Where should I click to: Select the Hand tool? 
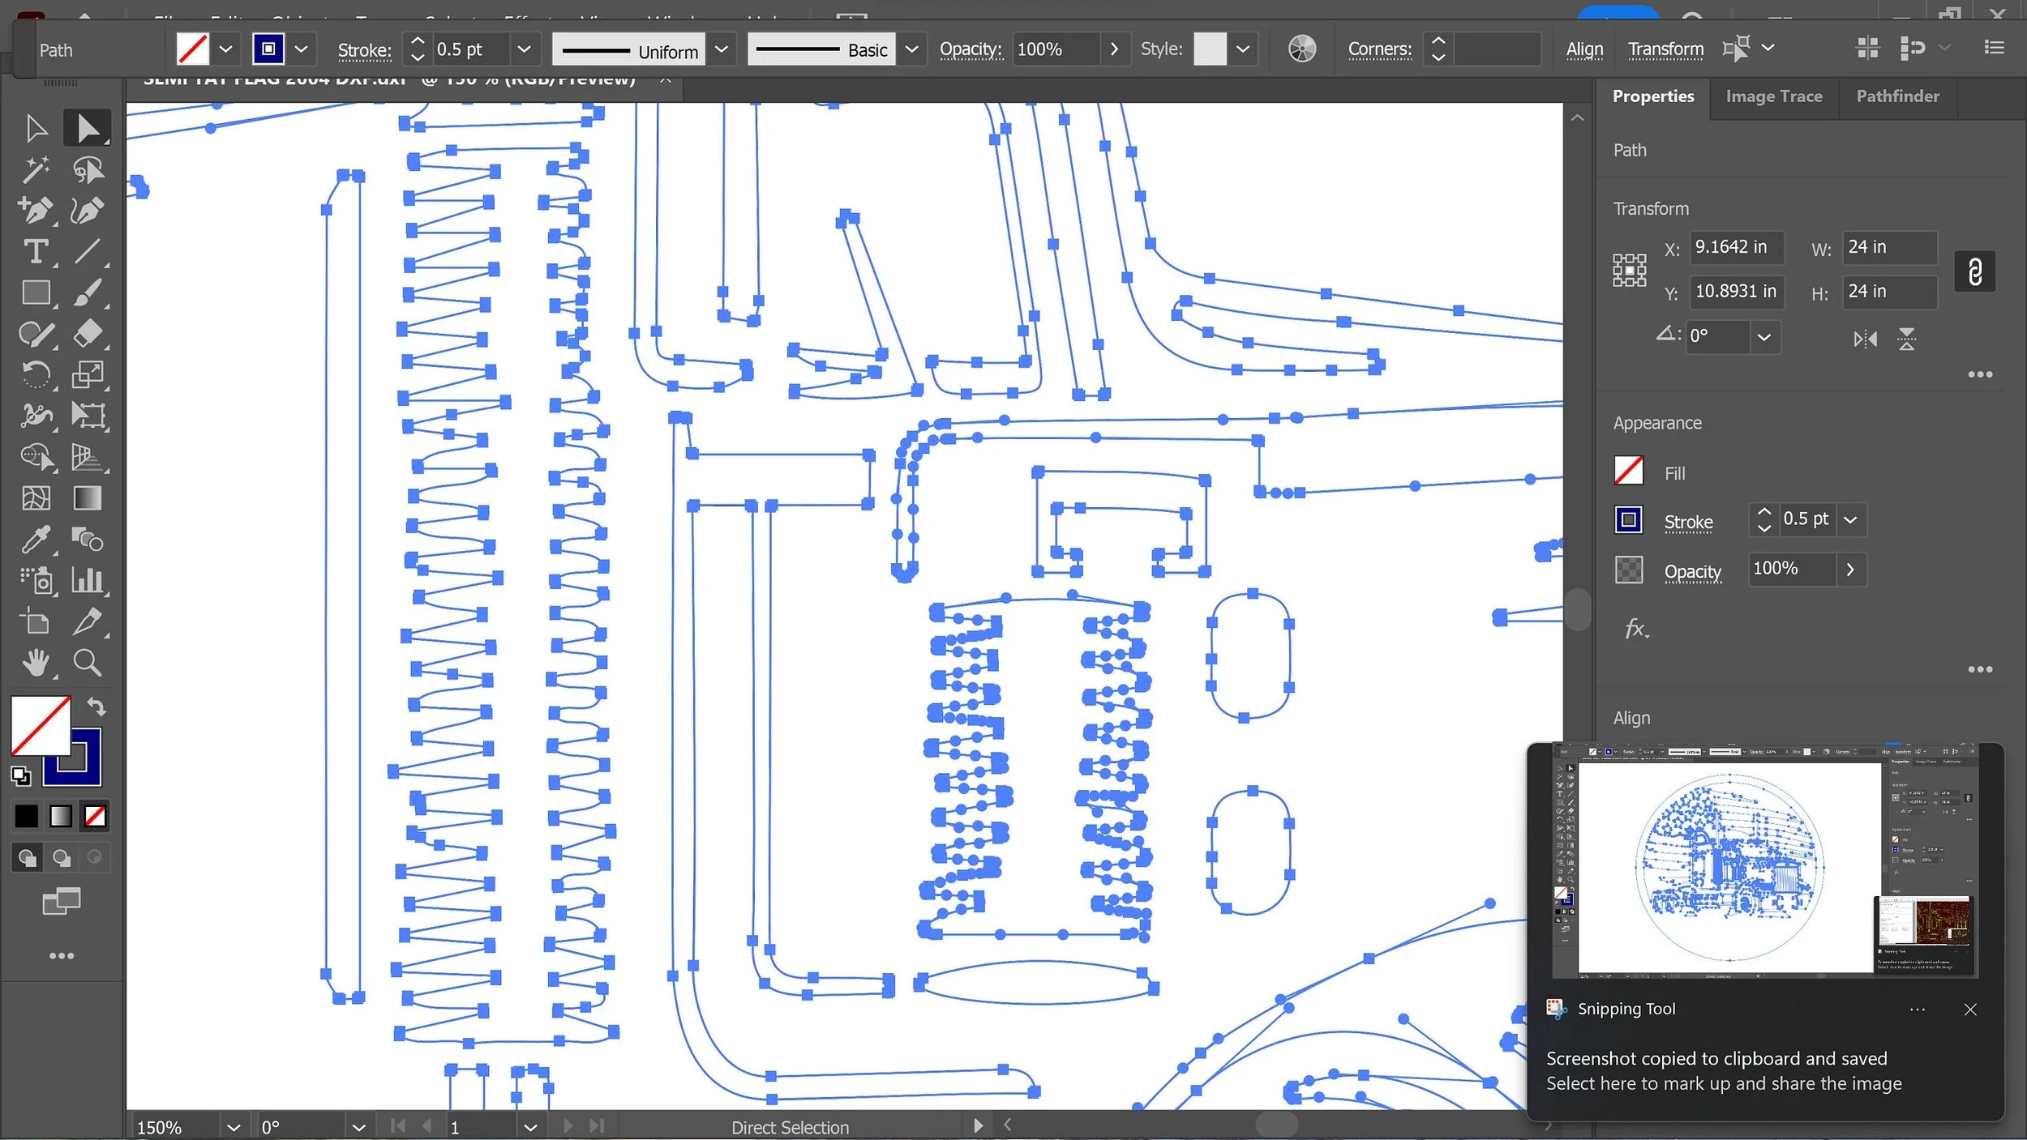pyautogui.click(x=35, y=663)
